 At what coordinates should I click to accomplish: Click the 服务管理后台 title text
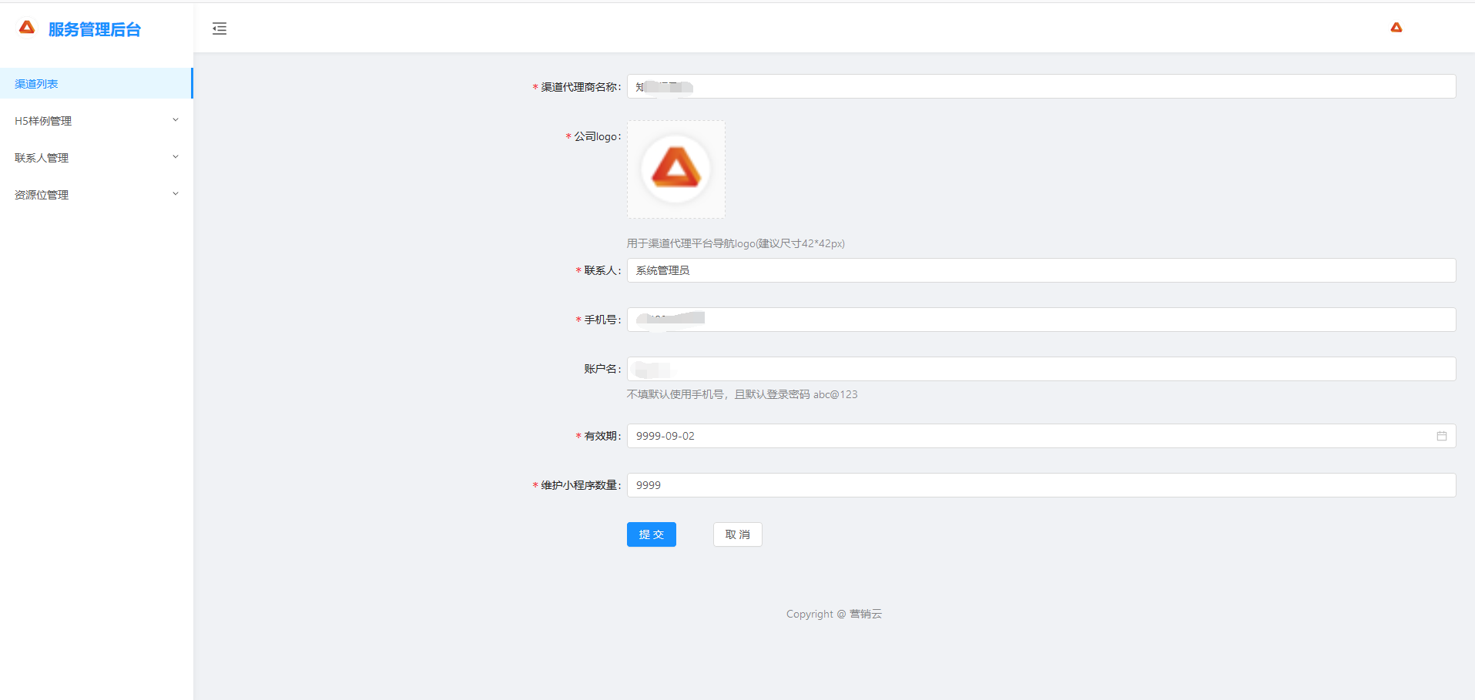click(x=95, y=29)
